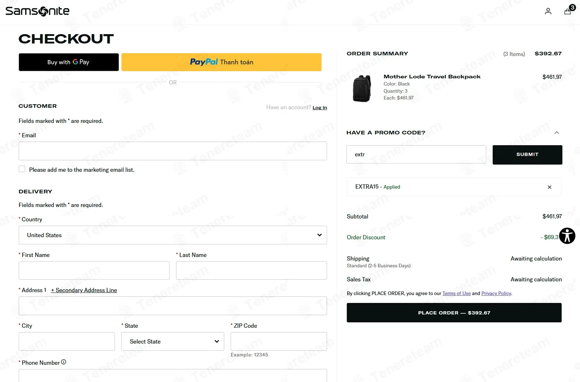The image size is (580, 382).
Task: Click the Place Order button
Action: (454, 313)
